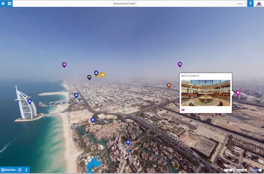Click the blue marker on the beach resort
This screenshot has height=174, width=264.
tap(93, 120)
